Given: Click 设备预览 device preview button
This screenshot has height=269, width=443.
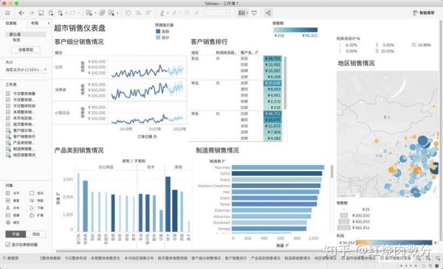Looking at the screenshot, I should [x=26, y=49].
